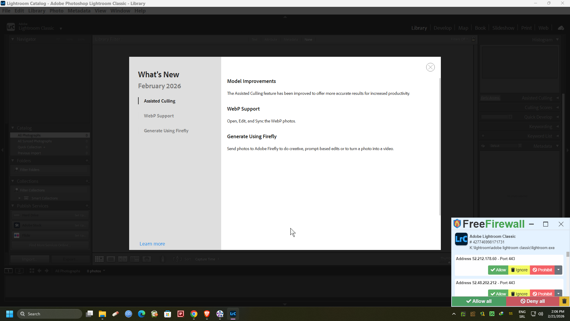
Task: Select People view face icon
Action: 147,259
